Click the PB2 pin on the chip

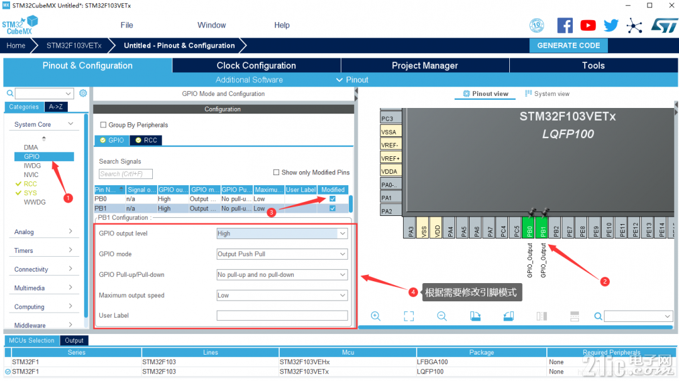(556, 227)
